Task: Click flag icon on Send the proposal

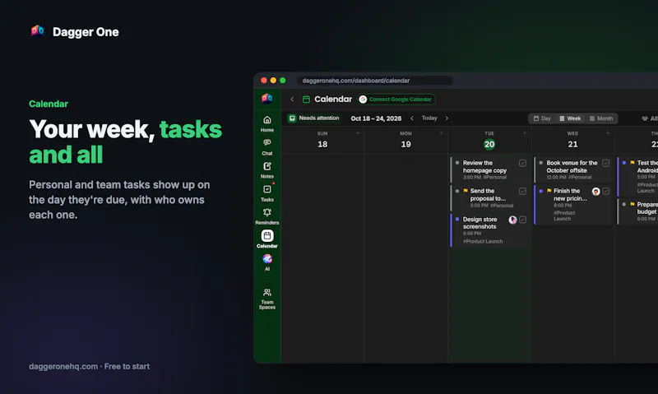Action: click(x=466, y=191)
